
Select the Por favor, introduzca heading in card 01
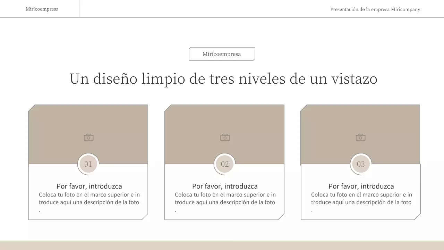coord(90,186)
